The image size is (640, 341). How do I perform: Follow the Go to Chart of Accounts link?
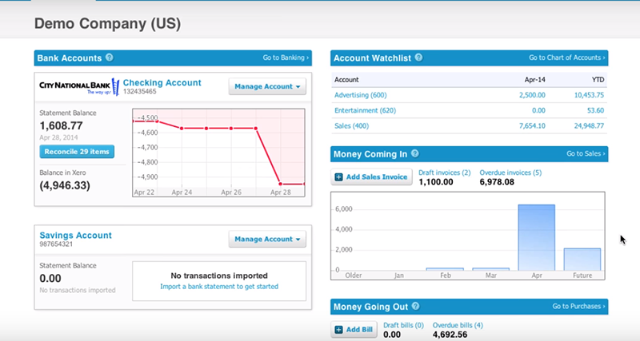[x=567, y=57]
